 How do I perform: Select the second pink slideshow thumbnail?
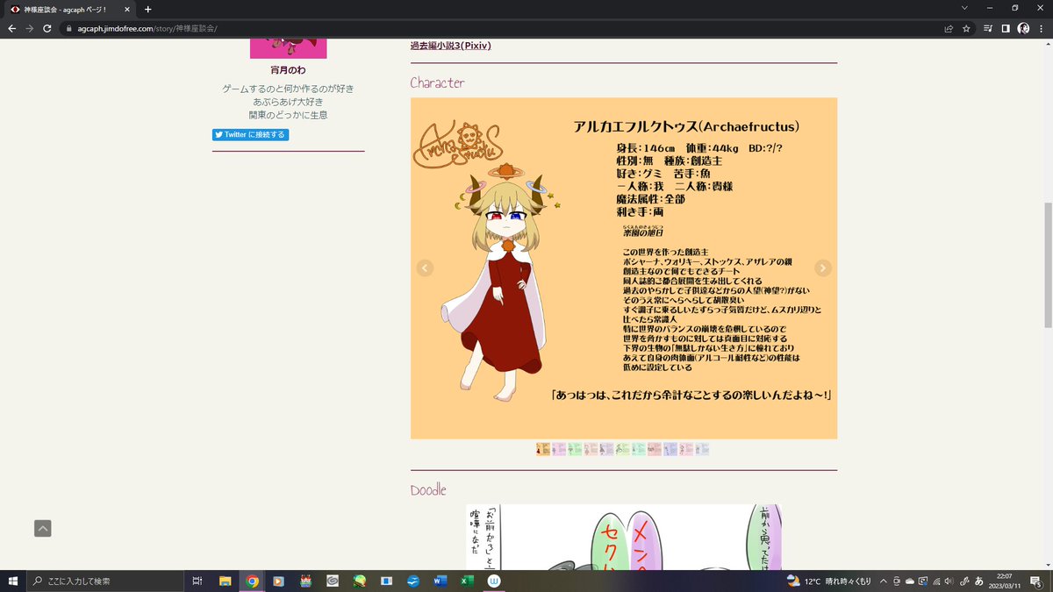pos(559,449)
